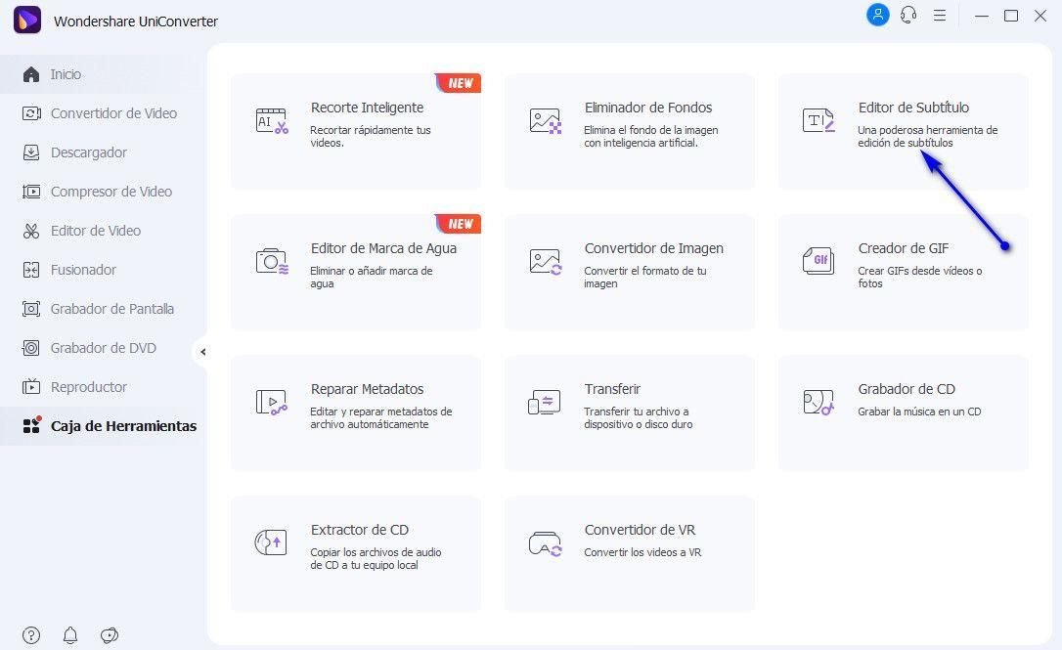This screenshot has width=1062, height=650.
Task: Open the notifications bell icon
Action: coord(70,635)
